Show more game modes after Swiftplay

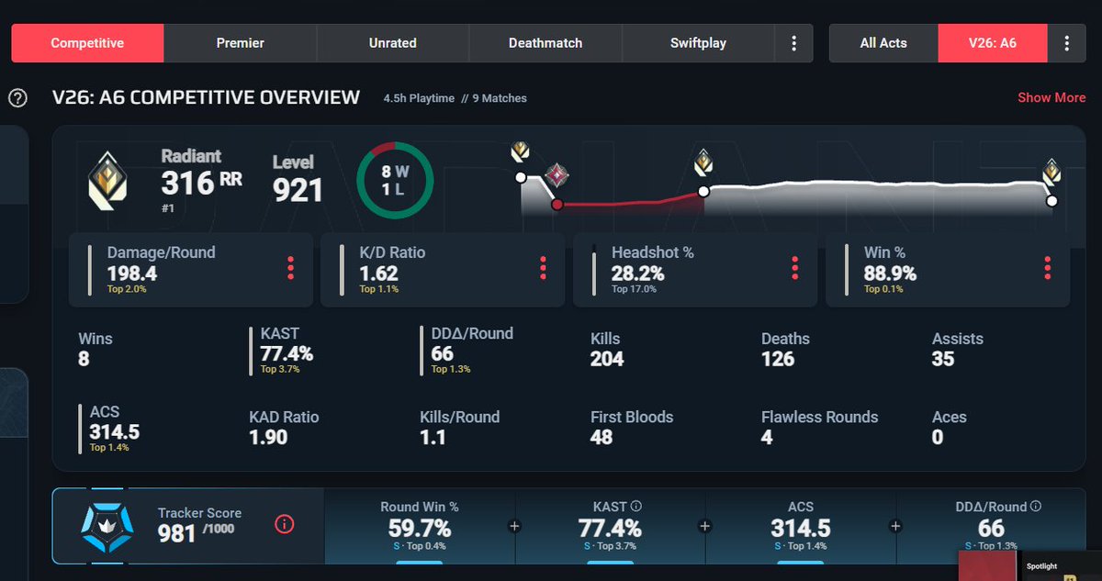[794, 43]
